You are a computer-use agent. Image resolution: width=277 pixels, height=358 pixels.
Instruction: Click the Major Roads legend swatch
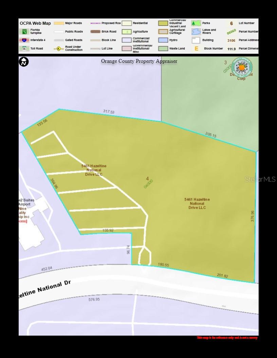[x=59, y=23]
